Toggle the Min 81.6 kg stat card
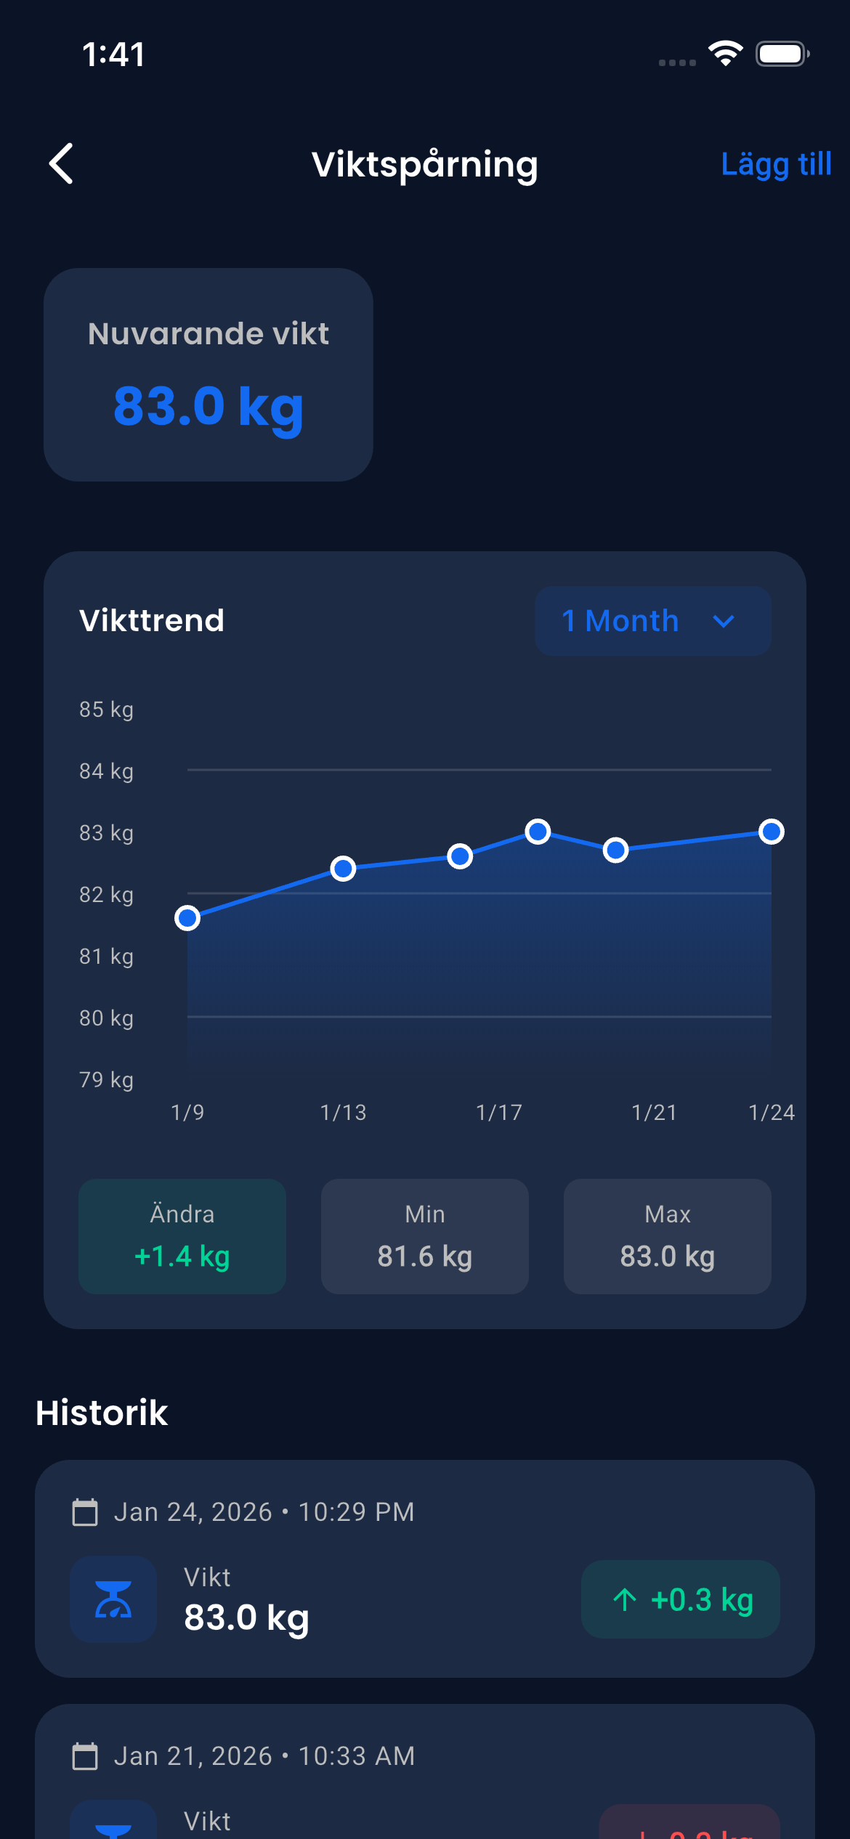850x1839 pixels. (x=425, y=1236)
